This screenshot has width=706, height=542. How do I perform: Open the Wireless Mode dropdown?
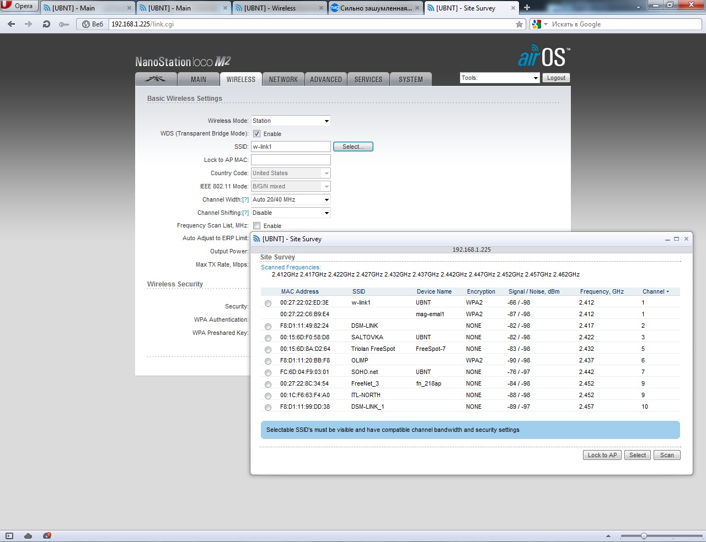[x=291, y=121]
